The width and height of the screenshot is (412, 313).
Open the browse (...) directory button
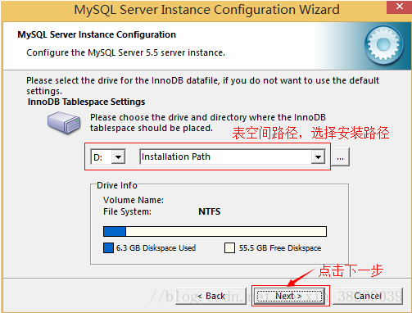(340, 156)
